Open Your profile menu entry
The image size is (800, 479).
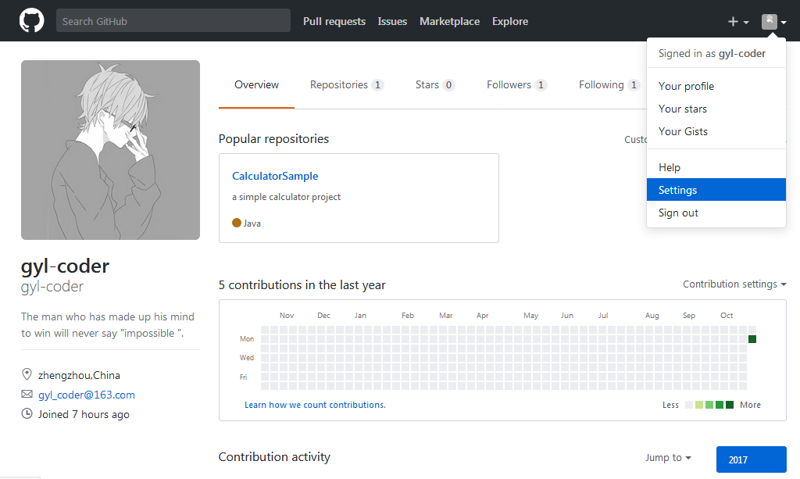point(686,86)
